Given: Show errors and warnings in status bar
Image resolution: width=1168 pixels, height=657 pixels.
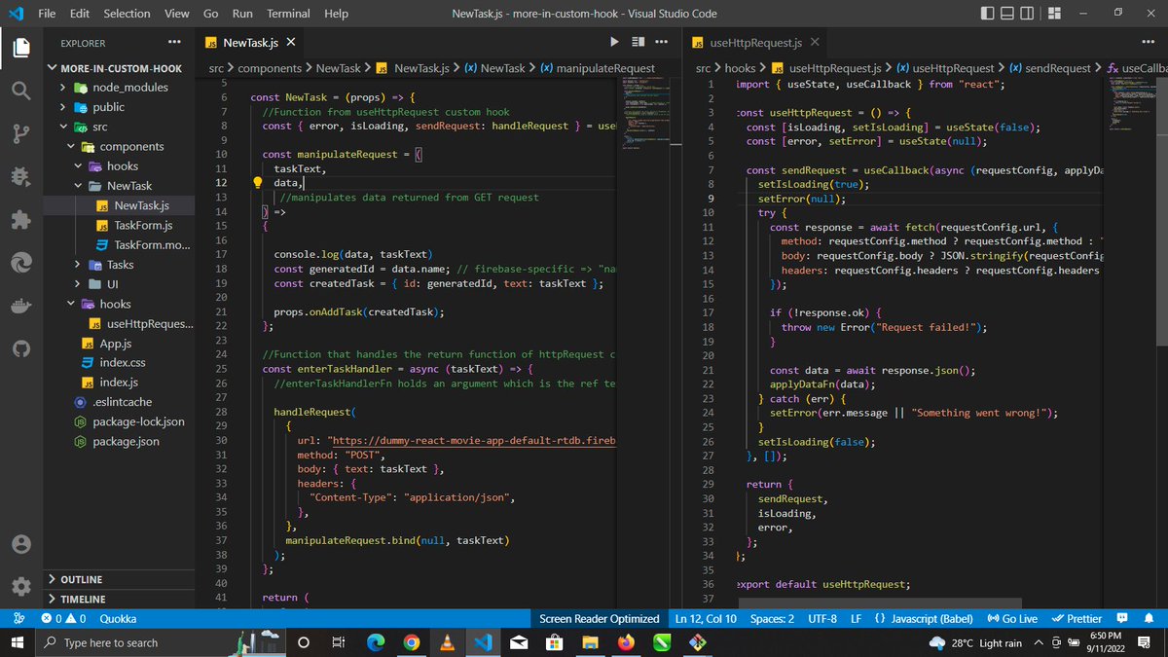Looking at the screenshot, I should (x=63, y=618).
